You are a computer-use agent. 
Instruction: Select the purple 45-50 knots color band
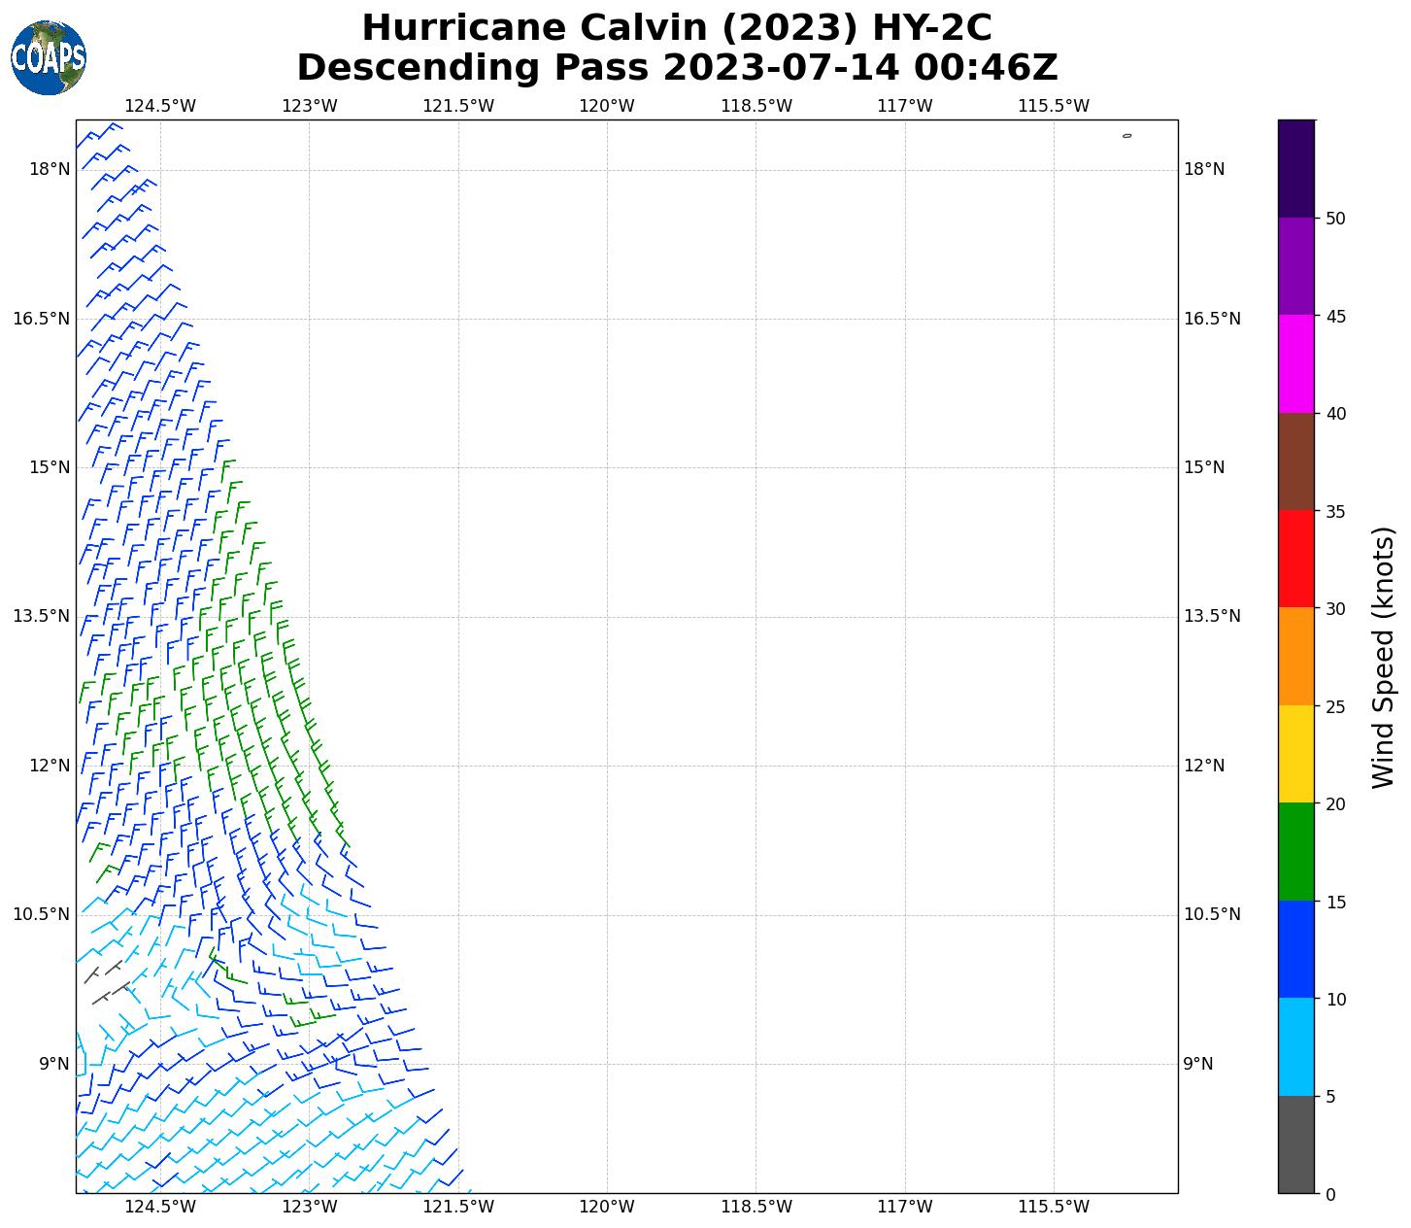click(1295, 266)
